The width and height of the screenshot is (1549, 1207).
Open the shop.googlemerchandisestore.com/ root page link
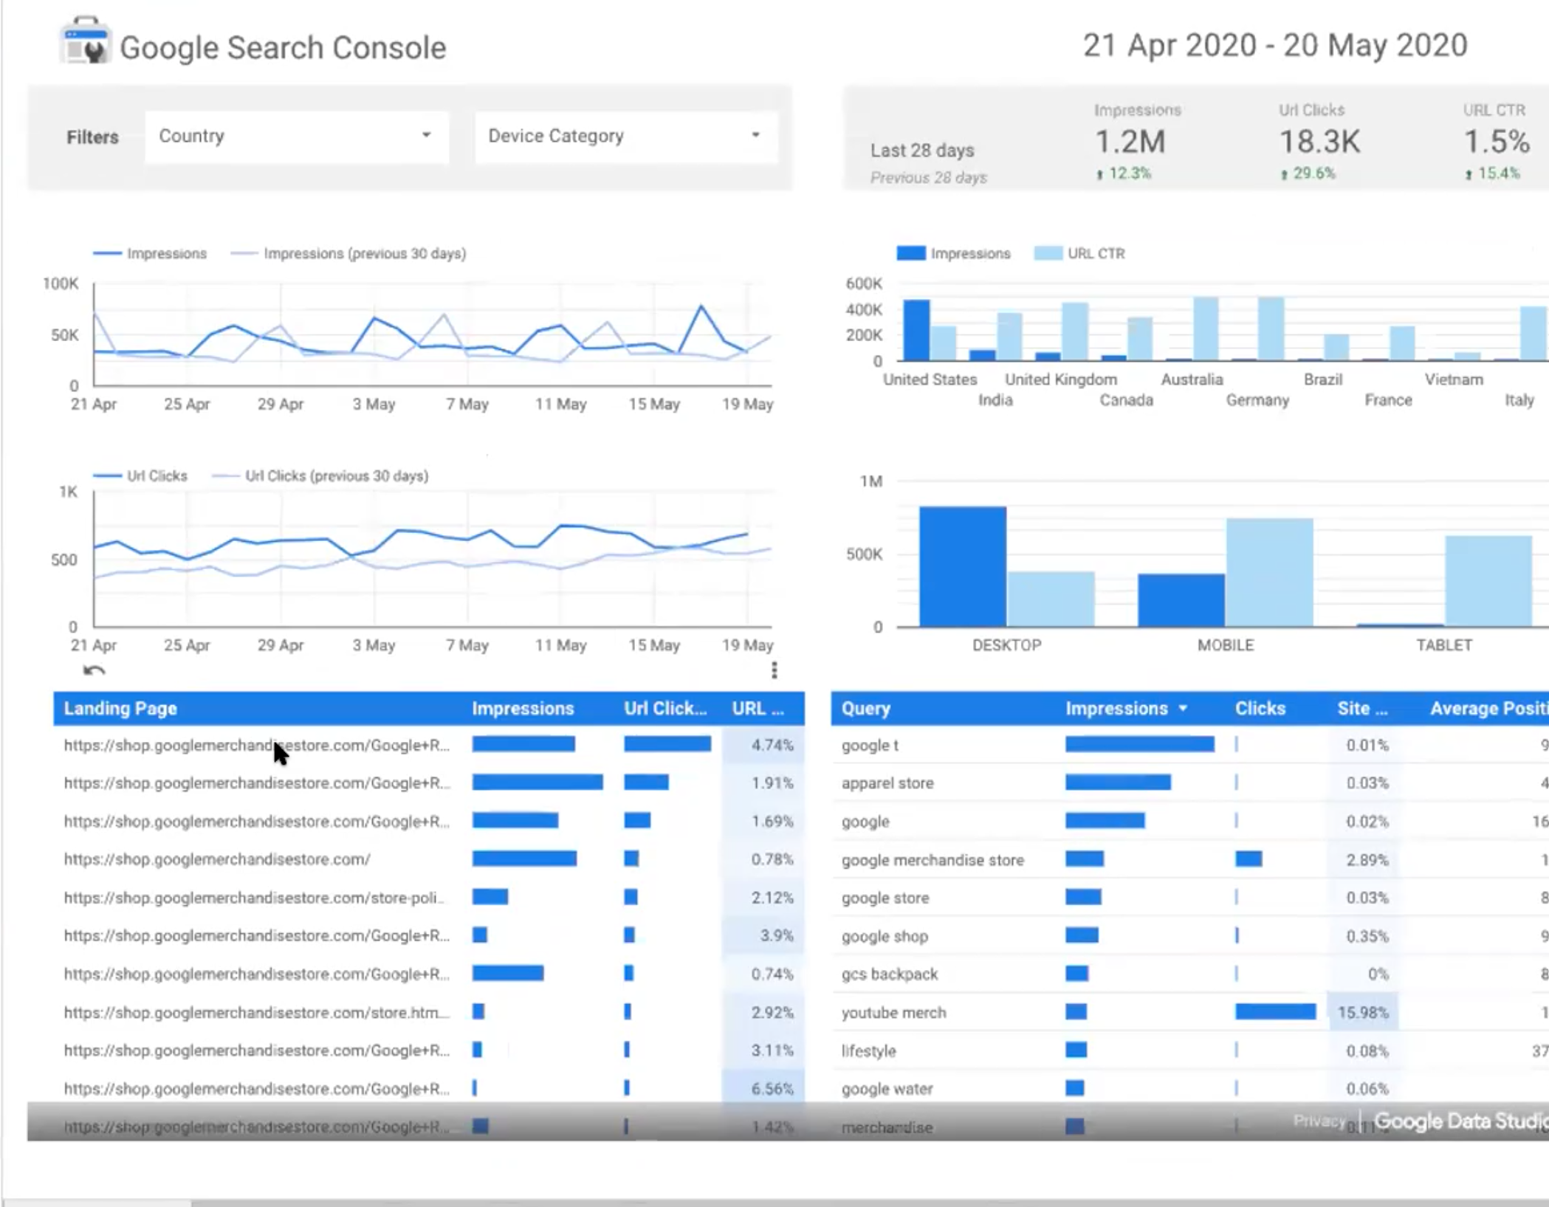[x=217, y=859]
